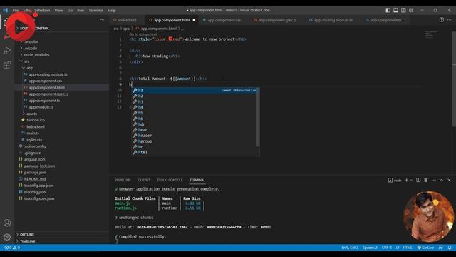Create a new terminal with plus icon

(406, 180)
